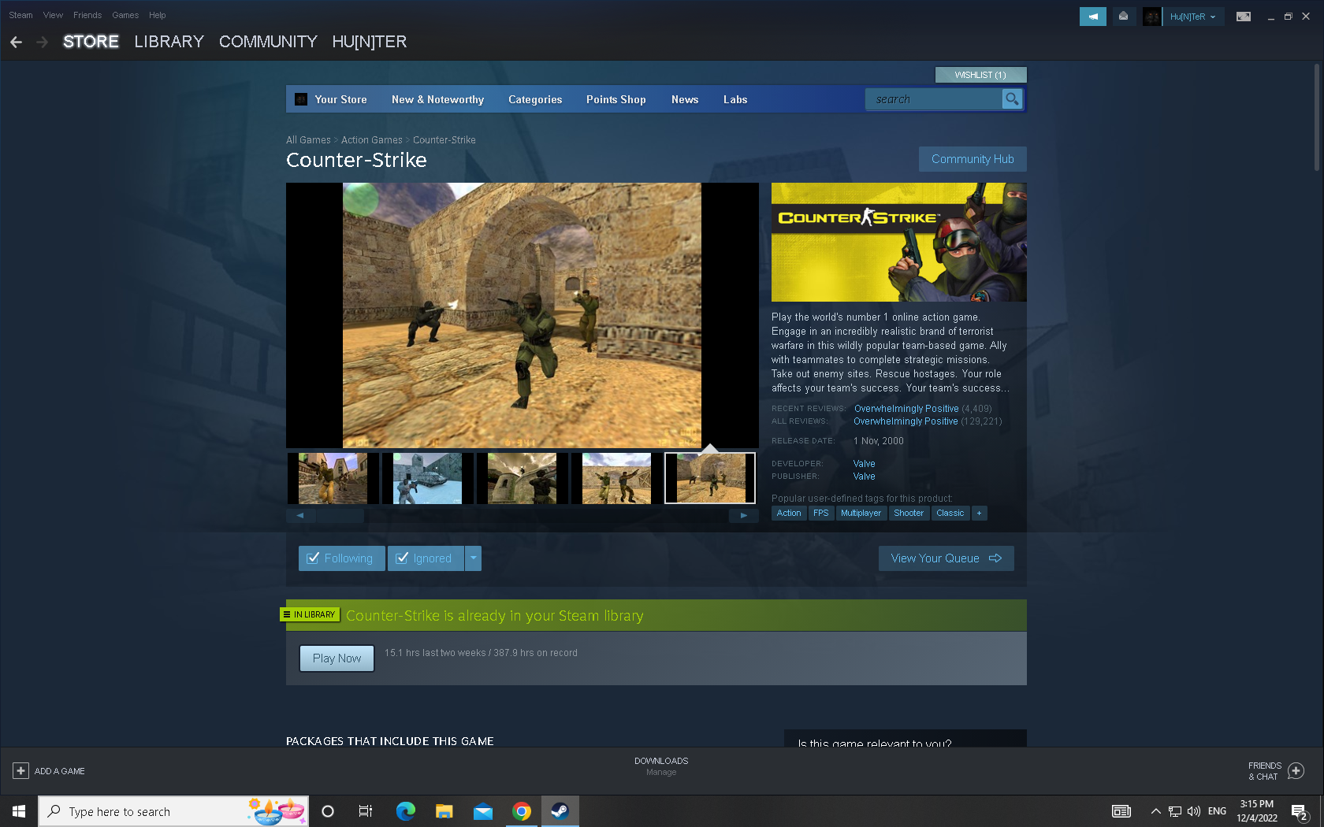
Task: Click the screenshot strip scrollbar handle
Action: pyautogui.click(x=340, y=516)
